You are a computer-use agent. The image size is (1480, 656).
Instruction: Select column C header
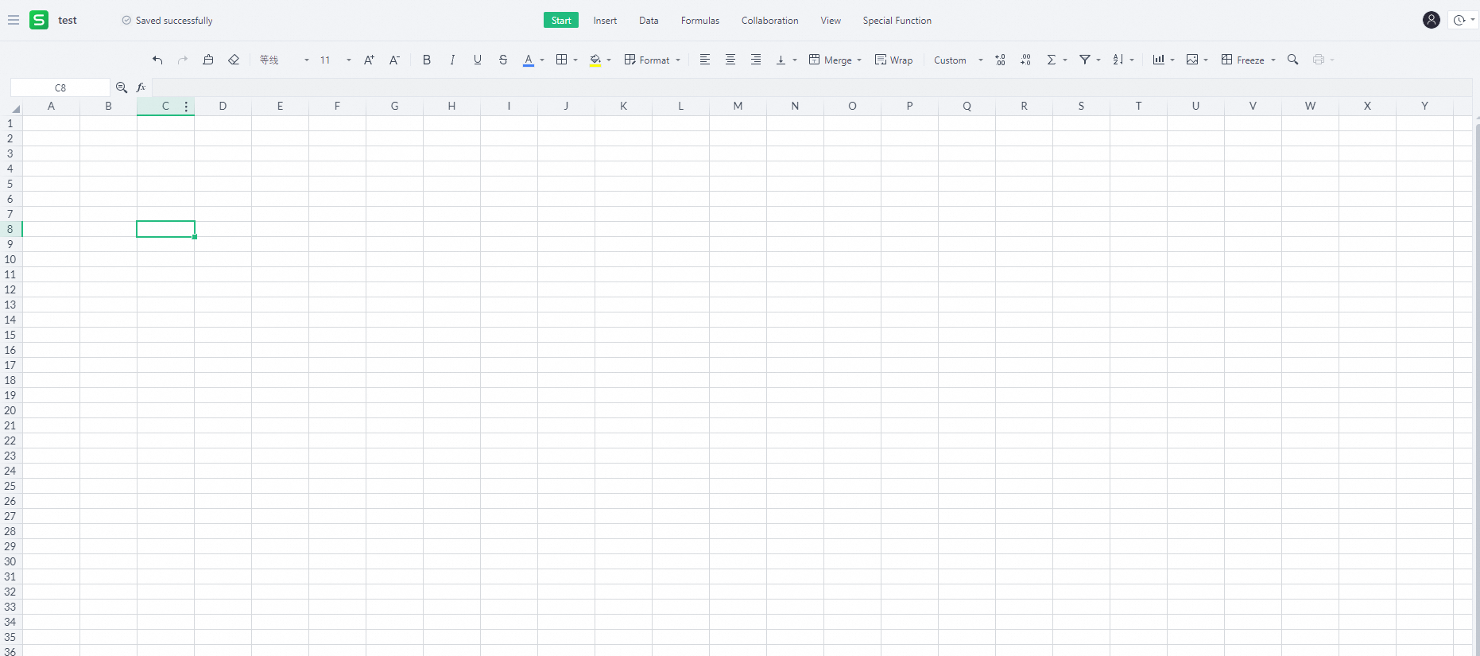point(165,106)
